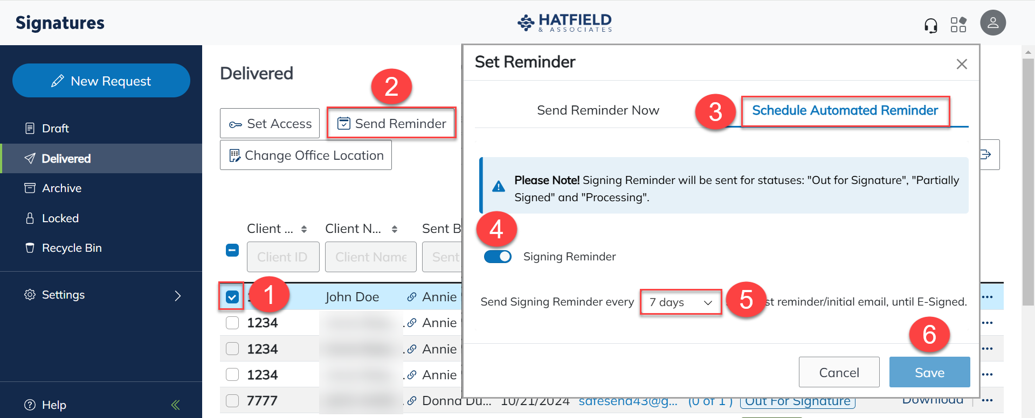Click the headset support icon
The height and width of the screenshot is (418, 1035).
[930, 25]
